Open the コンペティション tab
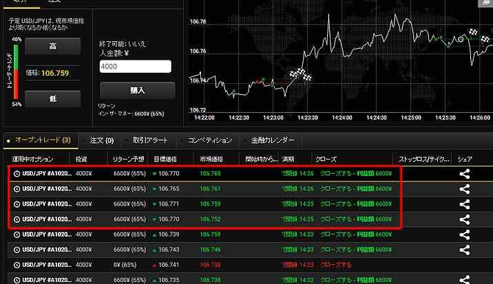This screenshot has height=284, width=493. pos(210,140)
